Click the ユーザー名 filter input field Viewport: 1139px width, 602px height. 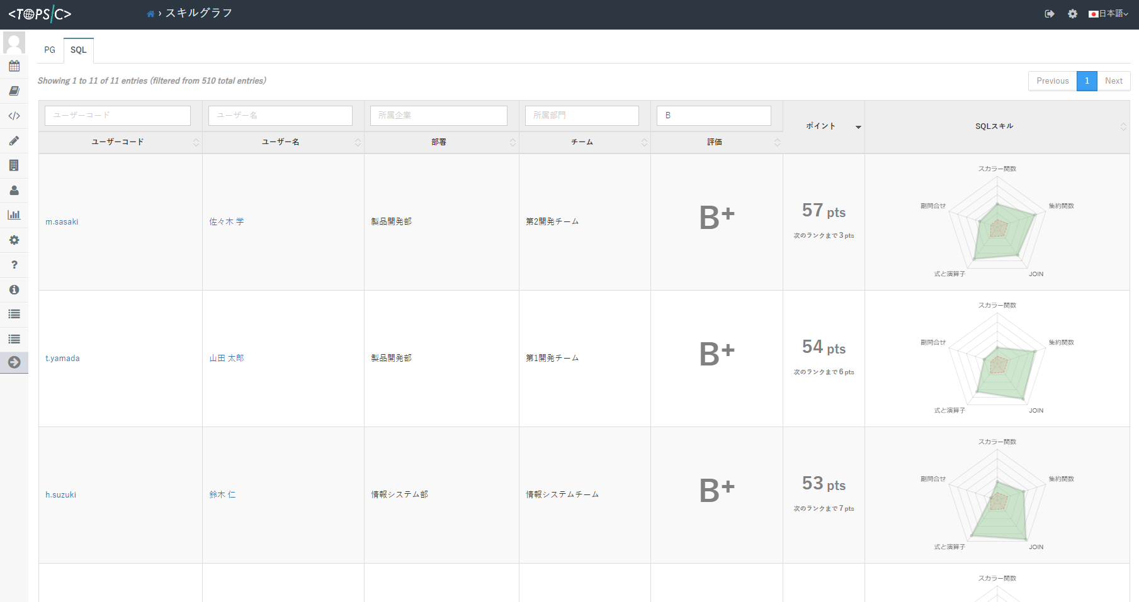280,116
